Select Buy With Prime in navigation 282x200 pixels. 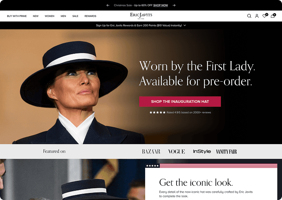[17, 16]
